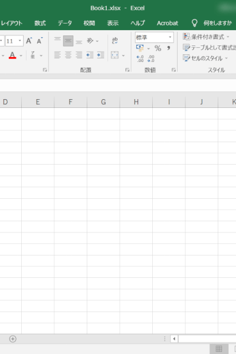Apply accounting currency format icon

tap(140, 48)
